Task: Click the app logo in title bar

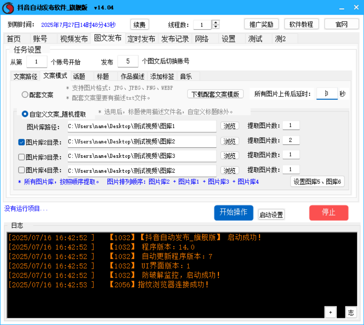Action: point(8,8)
